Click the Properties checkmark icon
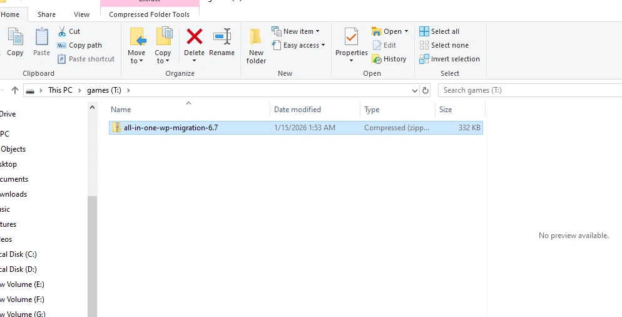 coord(351,36)
